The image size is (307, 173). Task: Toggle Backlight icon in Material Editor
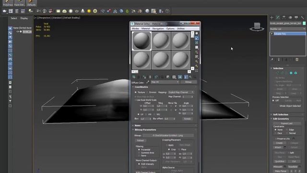tap(197, 38)
